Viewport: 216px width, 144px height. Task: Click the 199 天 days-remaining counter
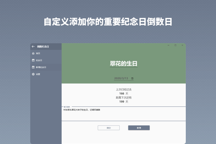pyautogui.click(x=124, y=102)
